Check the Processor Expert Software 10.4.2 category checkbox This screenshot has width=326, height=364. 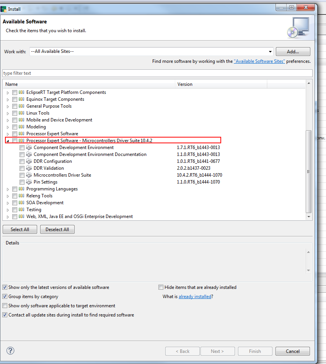(15, 141)
